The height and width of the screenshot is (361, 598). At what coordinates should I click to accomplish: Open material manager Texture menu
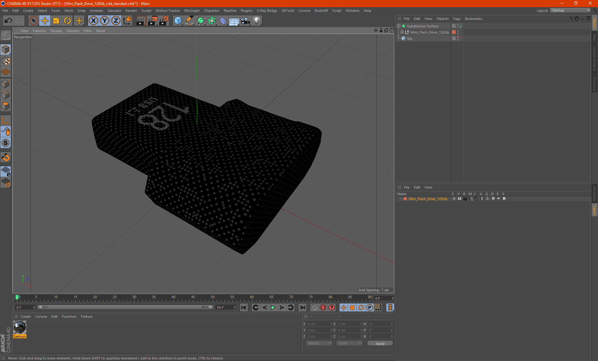86,316
